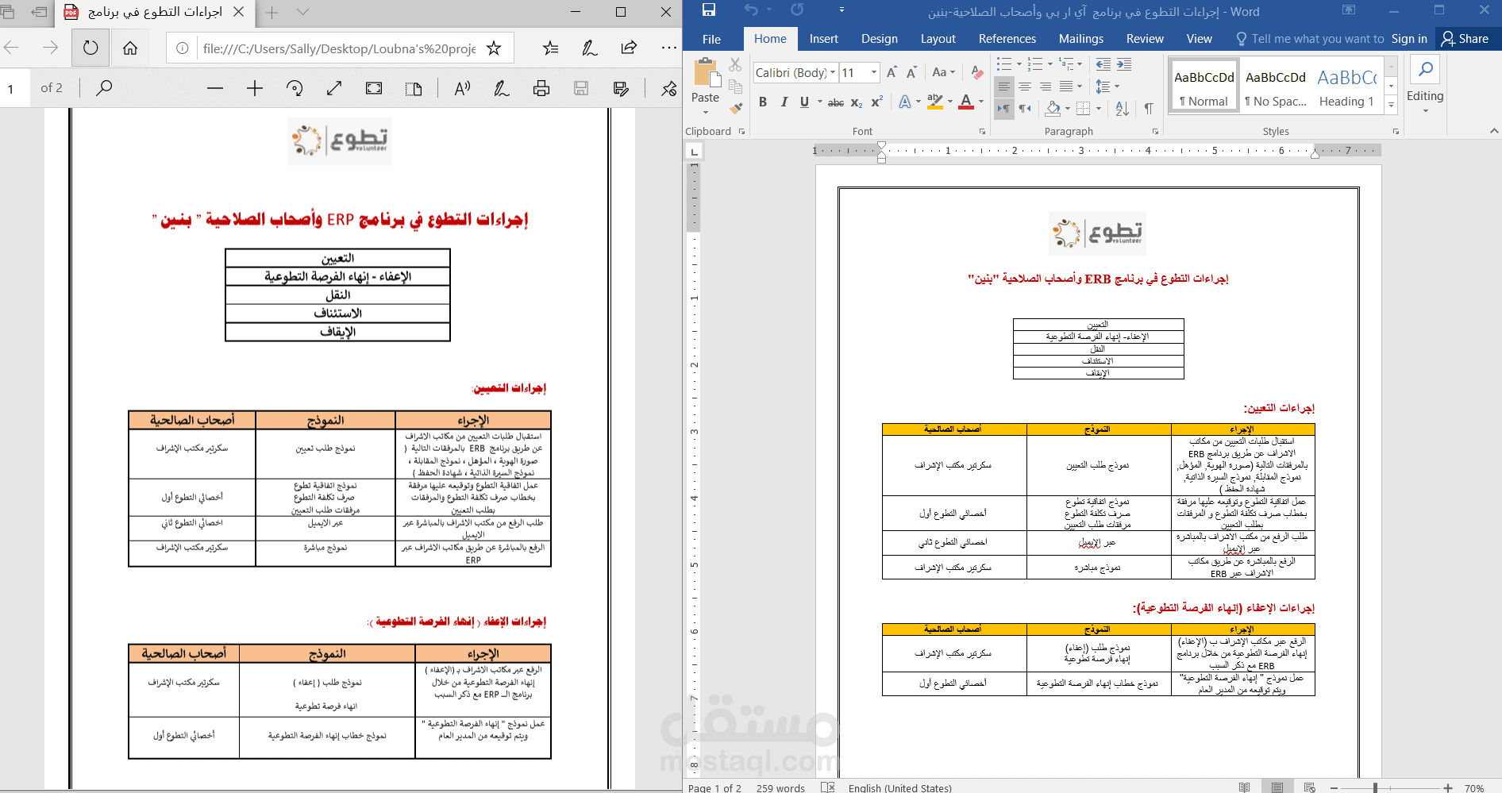Click the word count in the status bar
This screenshot has width=1502, height=793.
point(781,787)
